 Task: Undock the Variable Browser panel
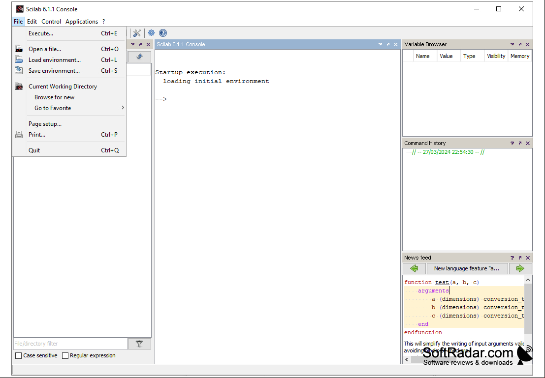[520, 44]
